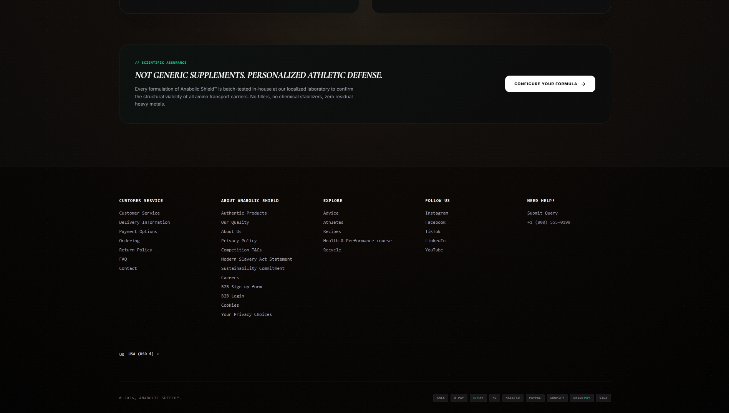
Task: Open the FAQ link
Action: click(123, 259)
